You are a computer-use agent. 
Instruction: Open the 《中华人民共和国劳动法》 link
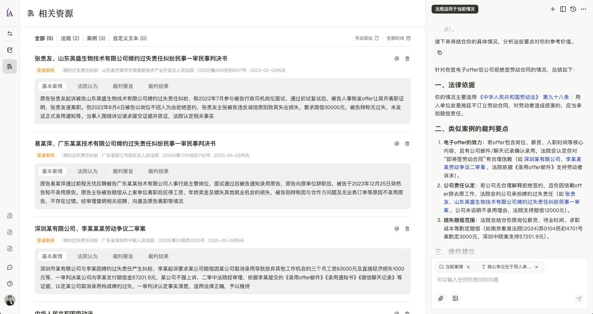[x=509, y=97]
